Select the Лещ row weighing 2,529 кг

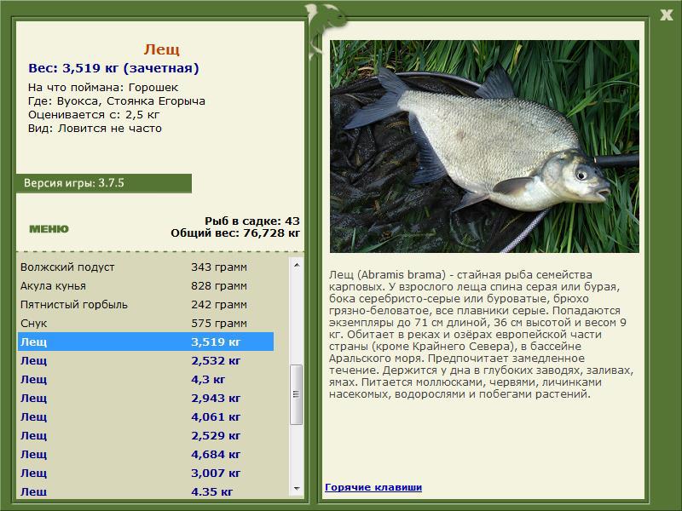tap(146, 435)
